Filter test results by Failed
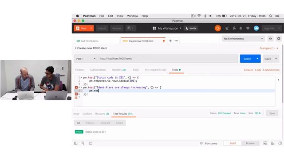The image size is (284, 160). (x=119, y=123)
